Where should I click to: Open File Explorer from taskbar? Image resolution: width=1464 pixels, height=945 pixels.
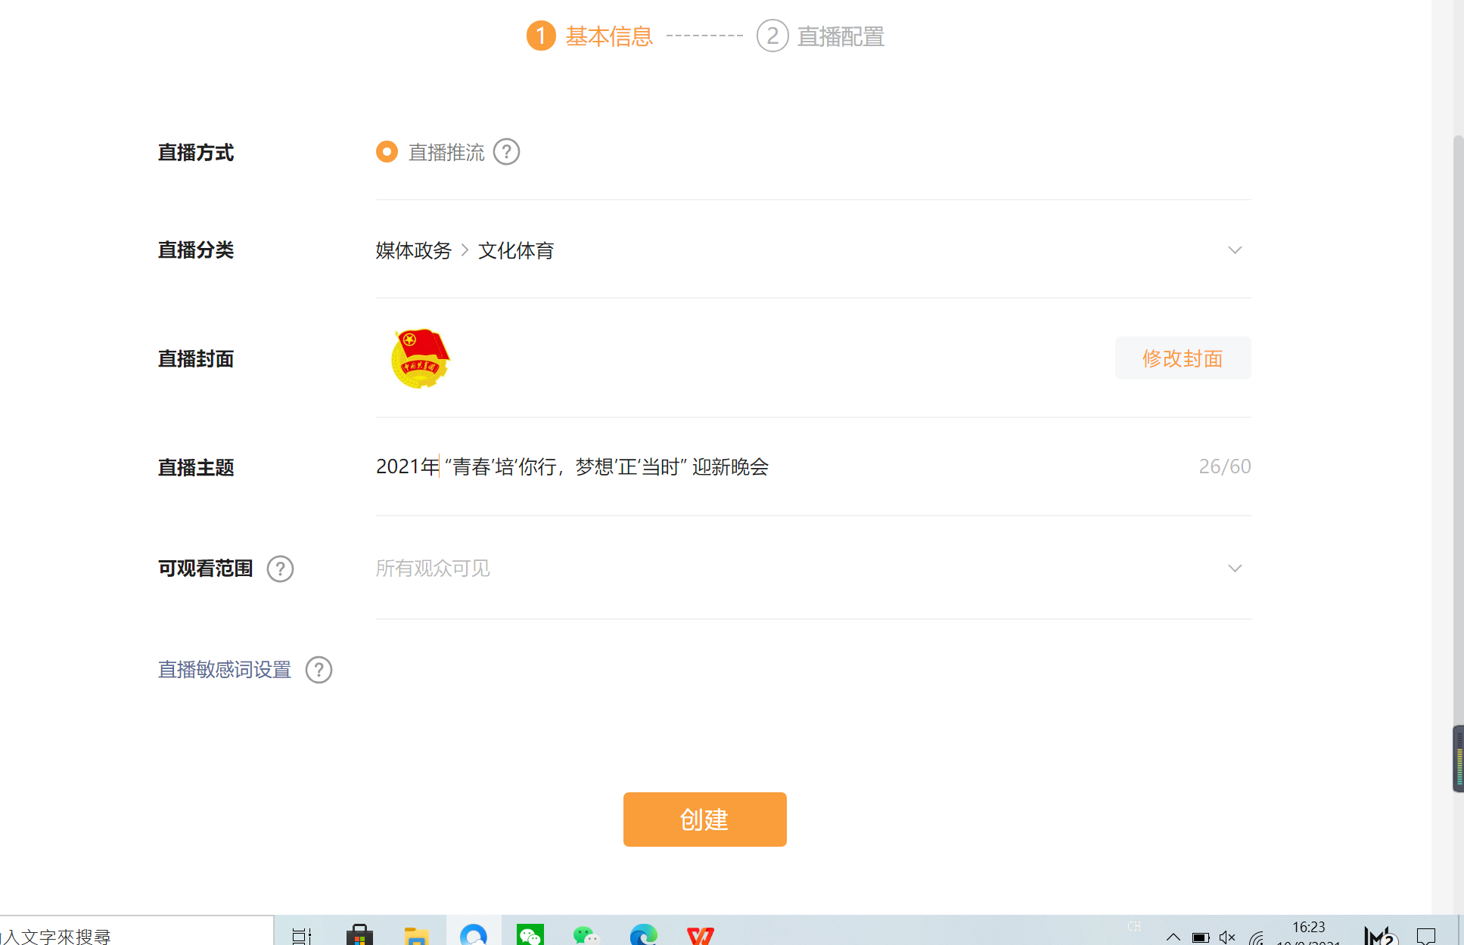416,936
